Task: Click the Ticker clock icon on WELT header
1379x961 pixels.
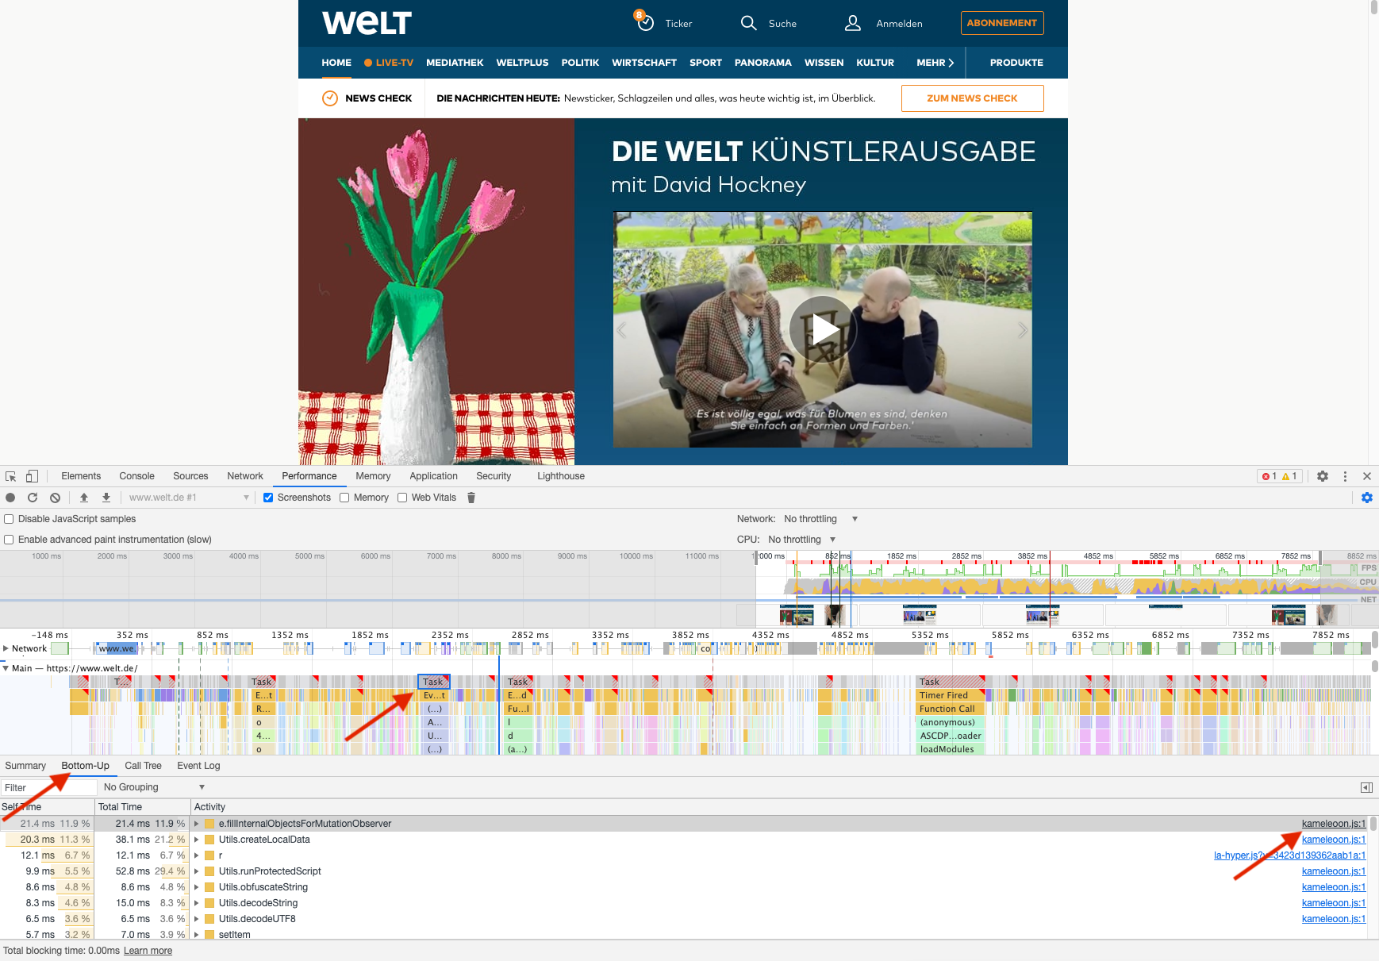Action: [645, 22]
